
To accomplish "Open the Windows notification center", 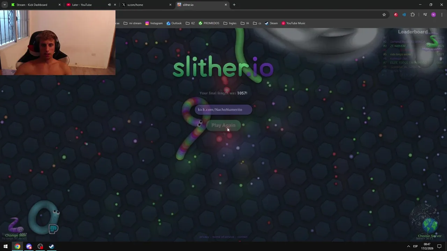I will pyautogui.click(x=439, y=246).
